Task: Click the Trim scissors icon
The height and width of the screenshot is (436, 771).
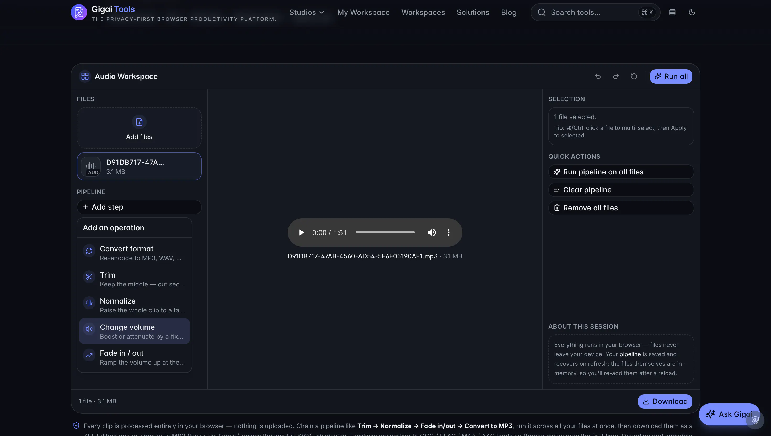Action: 89,277
